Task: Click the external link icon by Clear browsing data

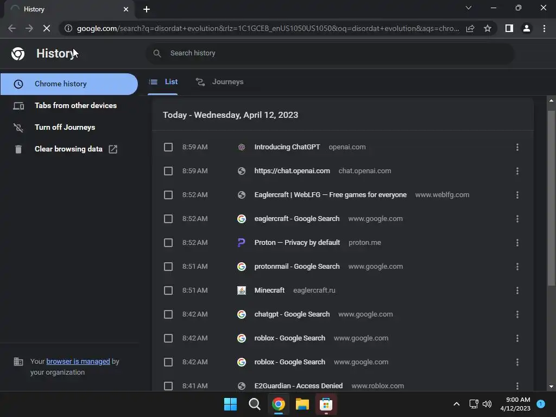Action: click(113, 149)
